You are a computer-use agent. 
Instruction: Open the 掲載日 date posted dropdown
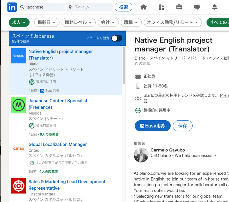[x=47, y=23]
